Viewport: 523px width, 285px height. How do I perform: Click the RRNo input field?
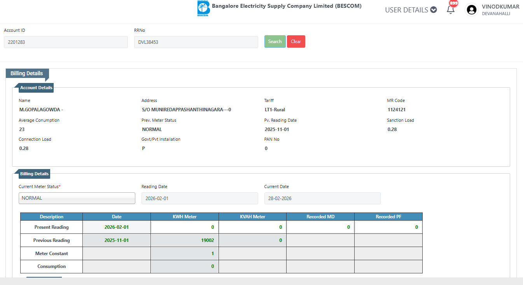pyautogui.click(x=196, y=42)
